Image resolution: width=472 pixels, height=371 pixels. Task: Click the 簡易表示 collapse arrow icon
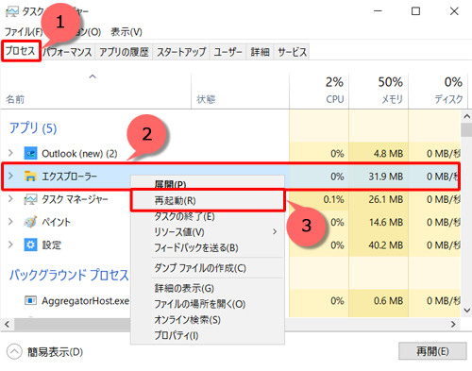pyautogui.click(x=14, y=351)
